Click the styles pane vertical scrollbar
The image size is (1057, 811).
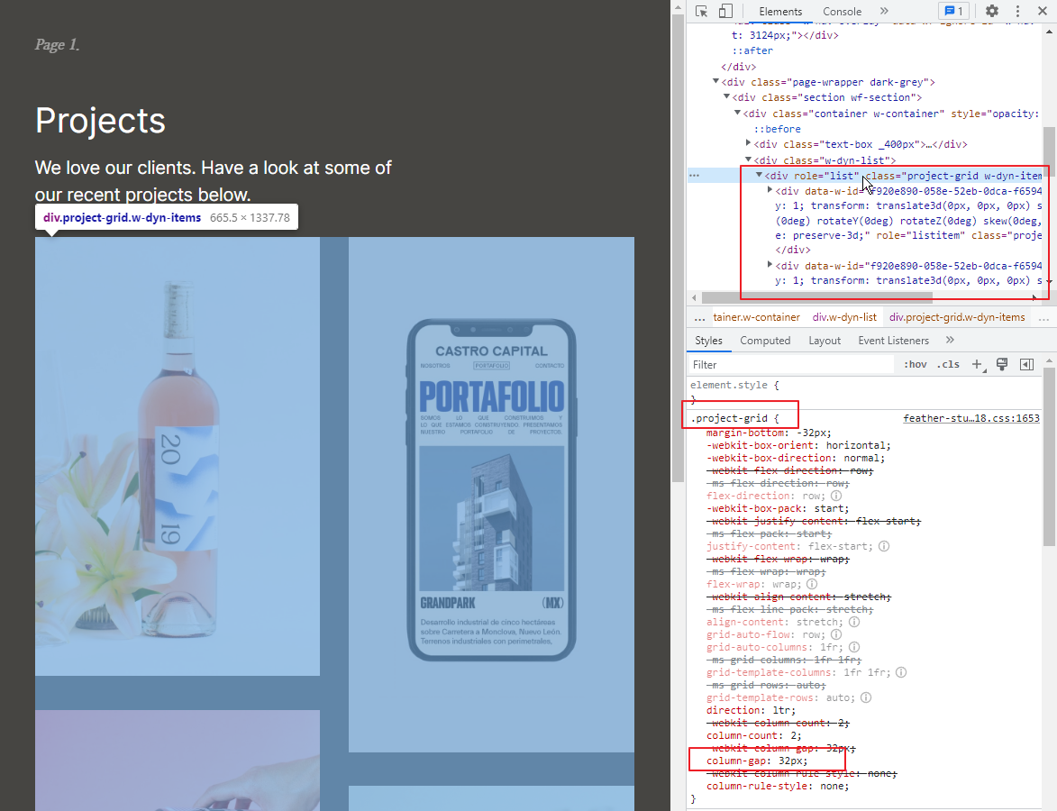coord(1049,457)
